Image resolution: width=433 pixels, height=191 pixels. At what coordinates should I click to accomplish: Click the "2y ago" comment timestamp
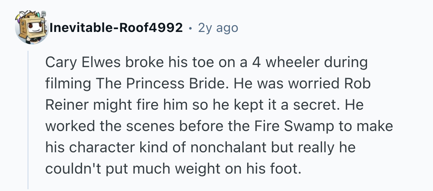pyautogui.click(x=218, y=27)
